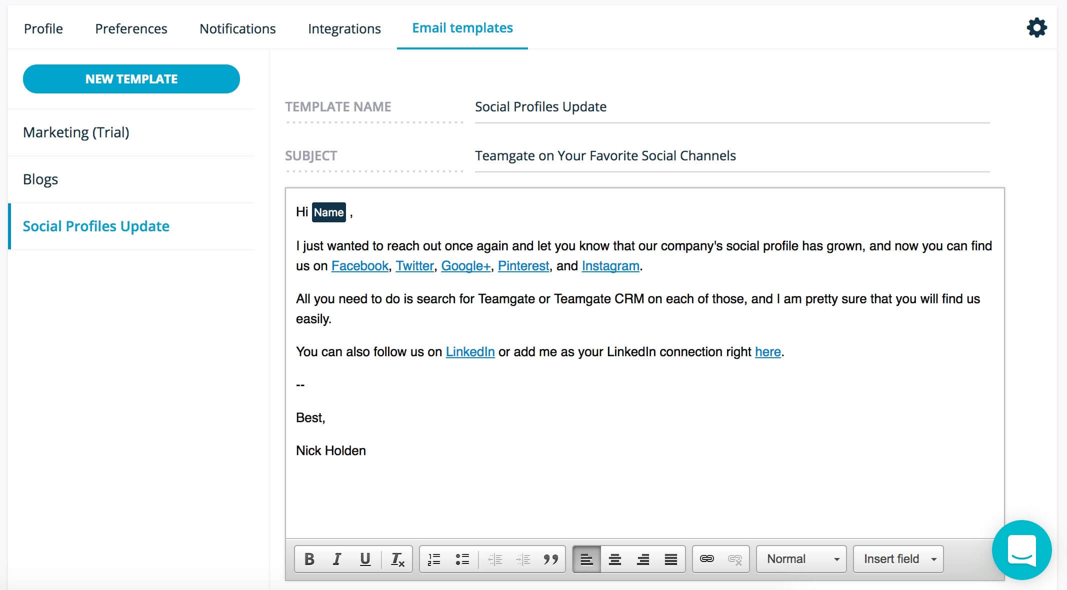Viewport: 1067px width, 590px height.
Task: Open the Preferences tab
Action: [131, 28]
